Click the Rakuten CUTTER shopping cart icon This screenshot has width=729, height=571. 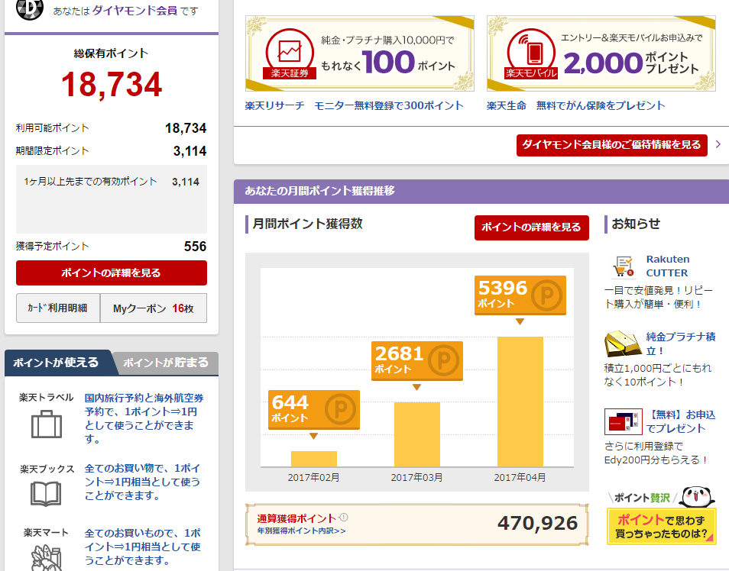click(x=623, y=266)
